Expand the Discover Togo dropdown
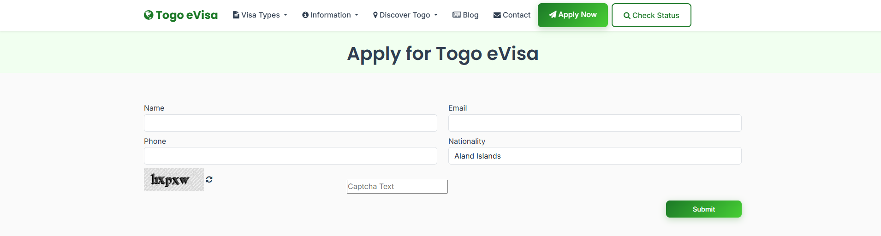Screen dimensions: 881x236 coord(405,15)
